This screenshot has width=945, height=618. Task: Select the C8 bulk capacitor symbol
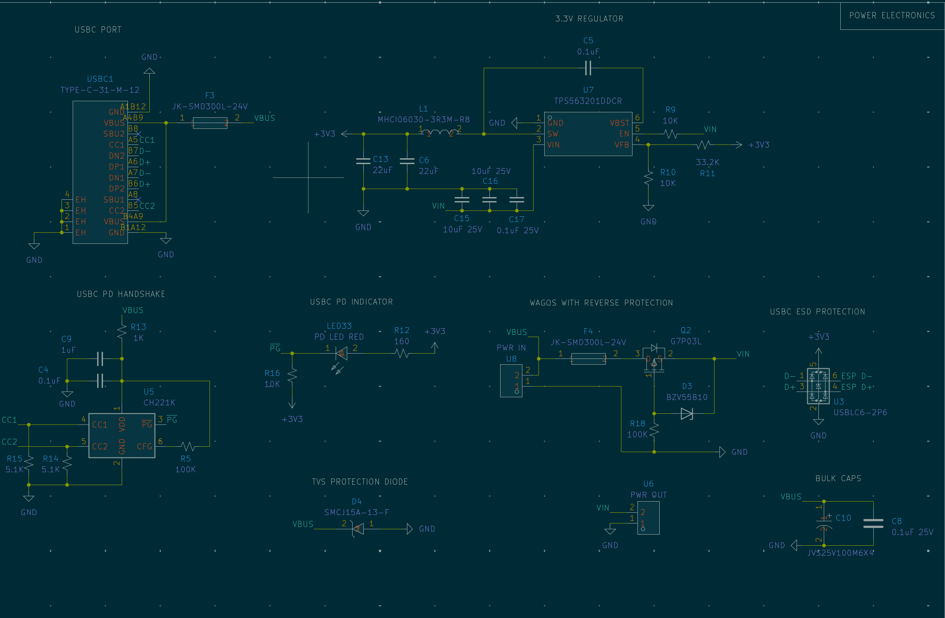coord(873,523)
